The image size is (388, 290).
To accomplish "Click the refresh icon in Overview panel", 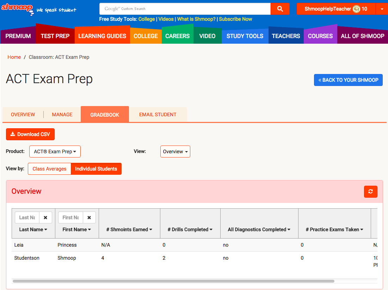I will (x=370, y=192).
